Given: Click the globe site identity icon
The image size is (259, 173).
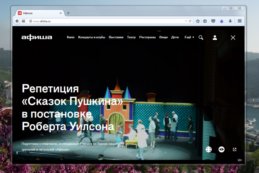Looking at the screenshot, I should pos(30,21).
